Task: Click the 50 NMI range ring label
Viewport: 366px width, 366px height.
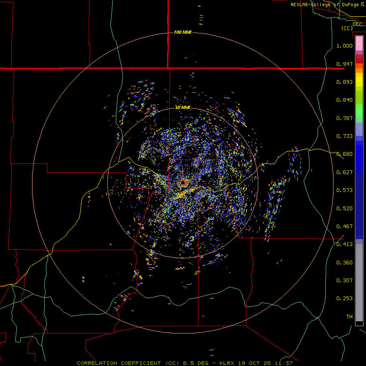Action: point(183,107)
